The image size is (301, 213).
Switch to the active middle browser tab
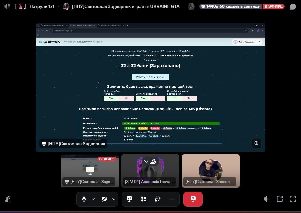pos(83,25)
